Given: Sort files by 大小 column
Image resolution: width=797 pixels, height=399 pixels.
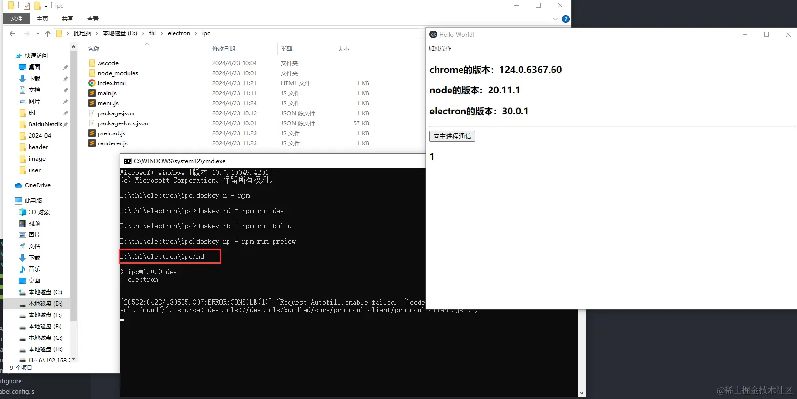Looking at the screenshot, I should [x=344, y=49].
